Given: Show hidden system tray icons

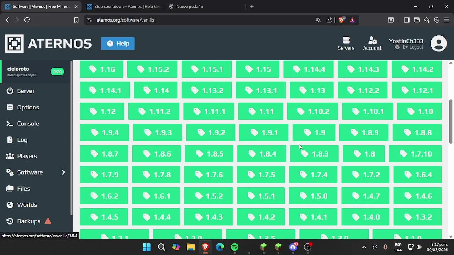Looking at the screenshot, I should pyautogui.click(x=364, y=247).
